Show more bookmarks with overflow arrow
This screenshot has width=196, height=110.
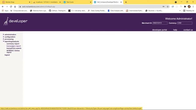[180, 11]
